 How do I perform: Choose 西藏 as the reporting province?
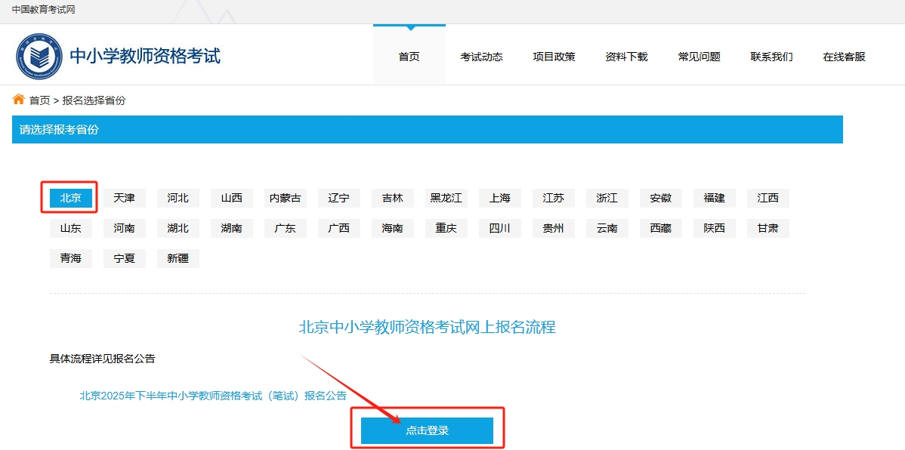click(x=660, y=228)
